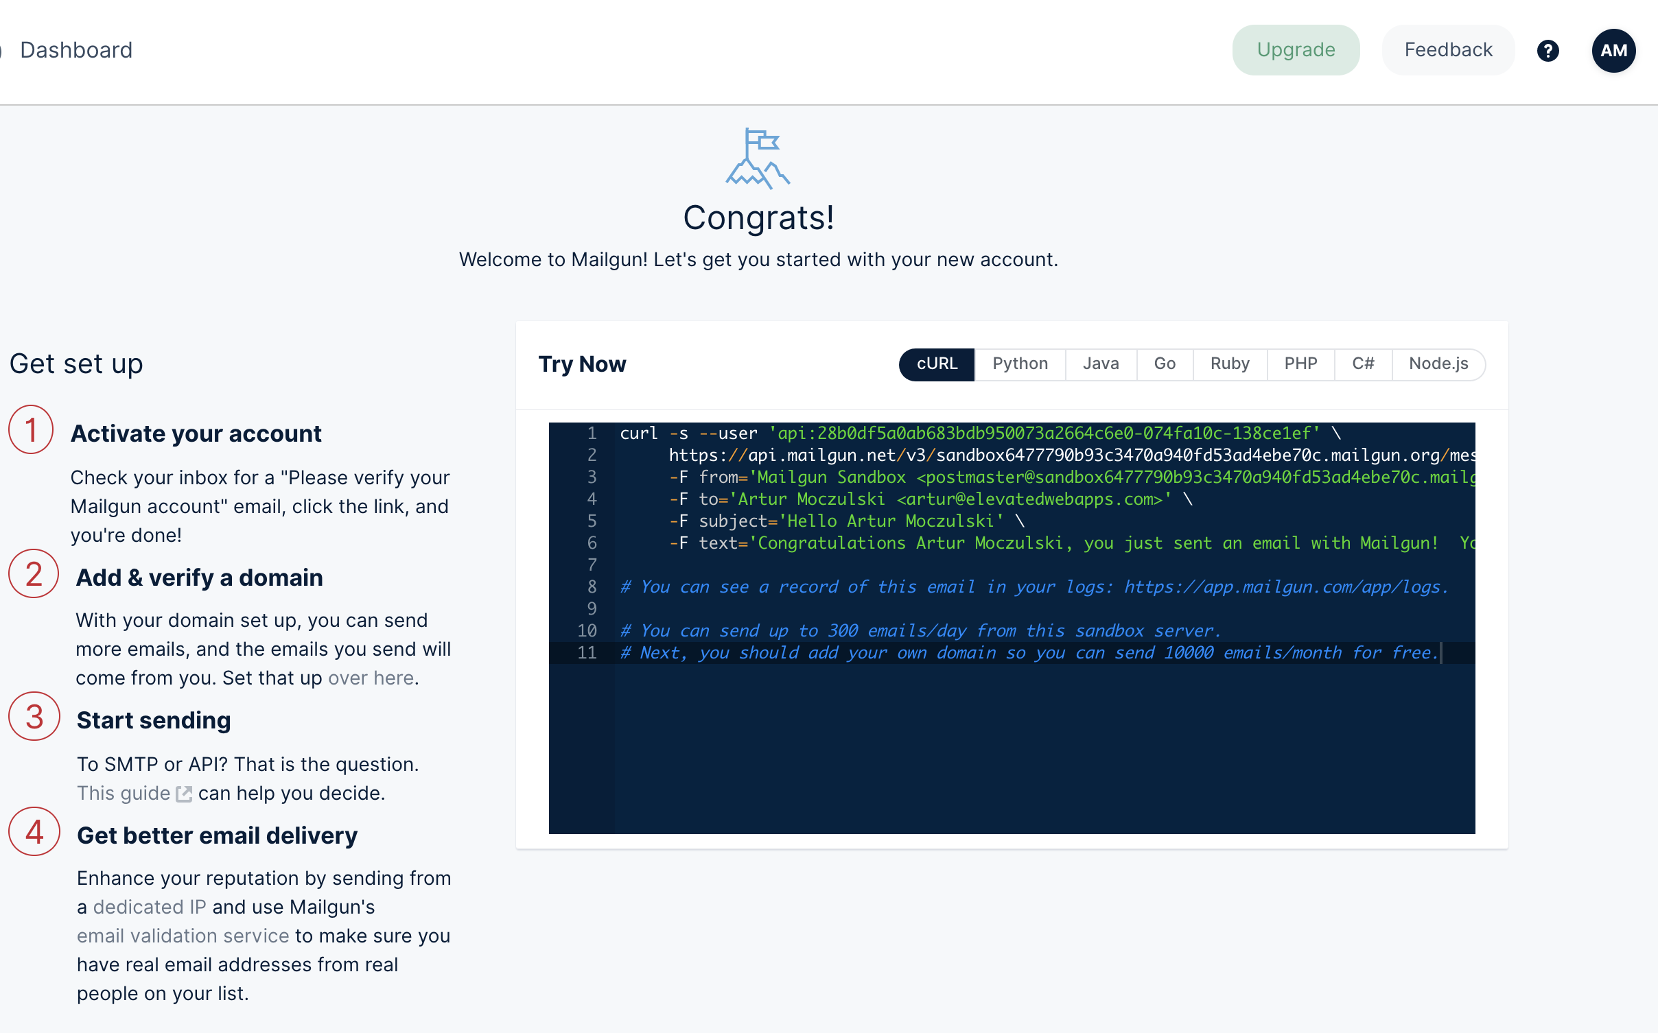Select the PHP code tab

coord(1300,364)
